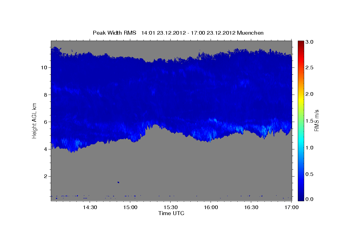This screenshot has width=361, height=241.
Task: Click the colorbar value 0.0
Action: pos(310,199)
